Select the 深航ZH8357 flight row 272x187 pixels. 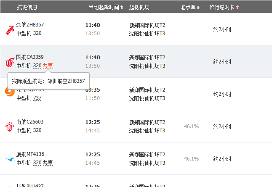point(30,25)
